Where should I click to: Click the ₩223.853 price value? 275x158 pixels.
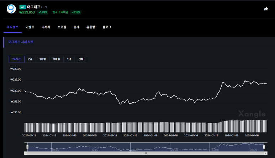coord(27,12)
